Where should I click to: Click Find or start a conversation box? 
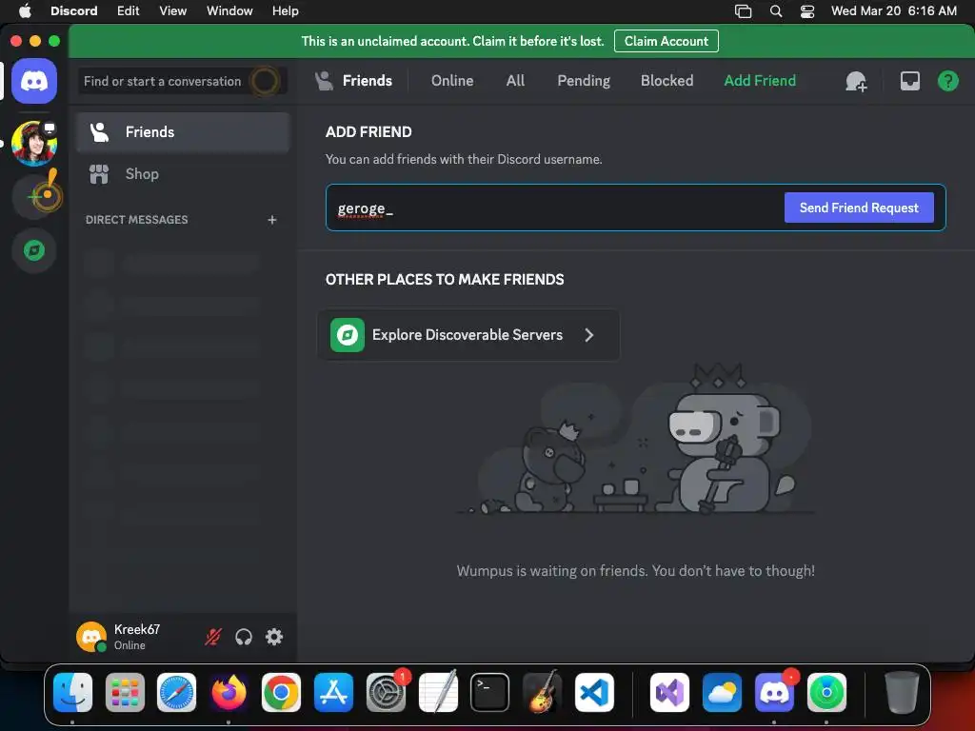[182, 82]
